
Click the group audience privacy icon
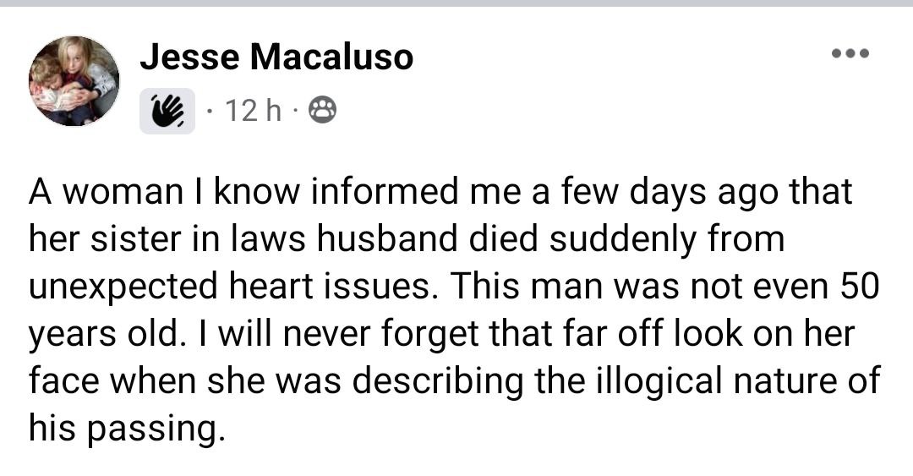325,110
